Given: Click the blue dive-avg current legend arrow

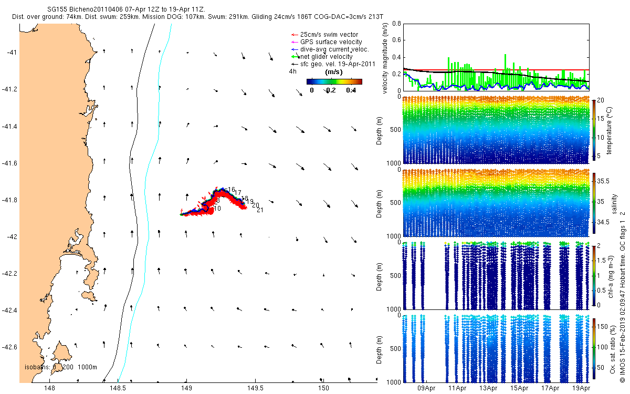Looking at the screenshot, I should (x=294, y=49).
